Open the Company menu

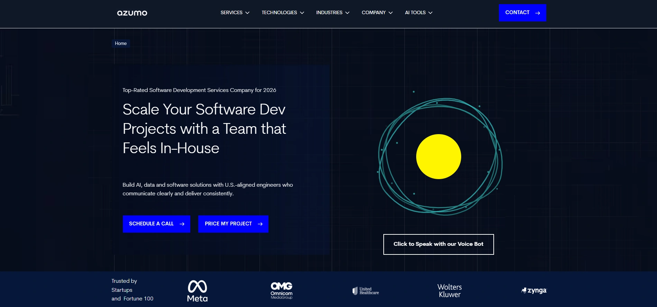pyautogui.click(x=377, y=13)
